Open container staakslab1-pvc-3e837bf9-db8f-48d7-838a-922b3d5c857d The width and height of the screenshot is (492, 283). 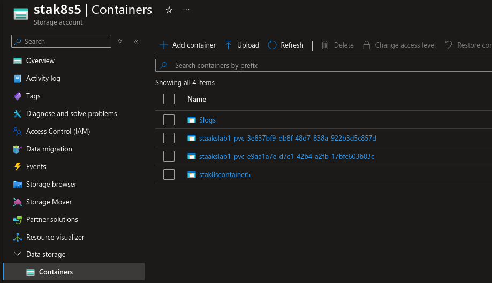pos(287,138)
